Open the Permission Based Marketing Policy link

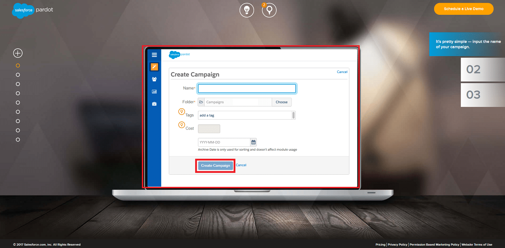(x=434, y=244)
